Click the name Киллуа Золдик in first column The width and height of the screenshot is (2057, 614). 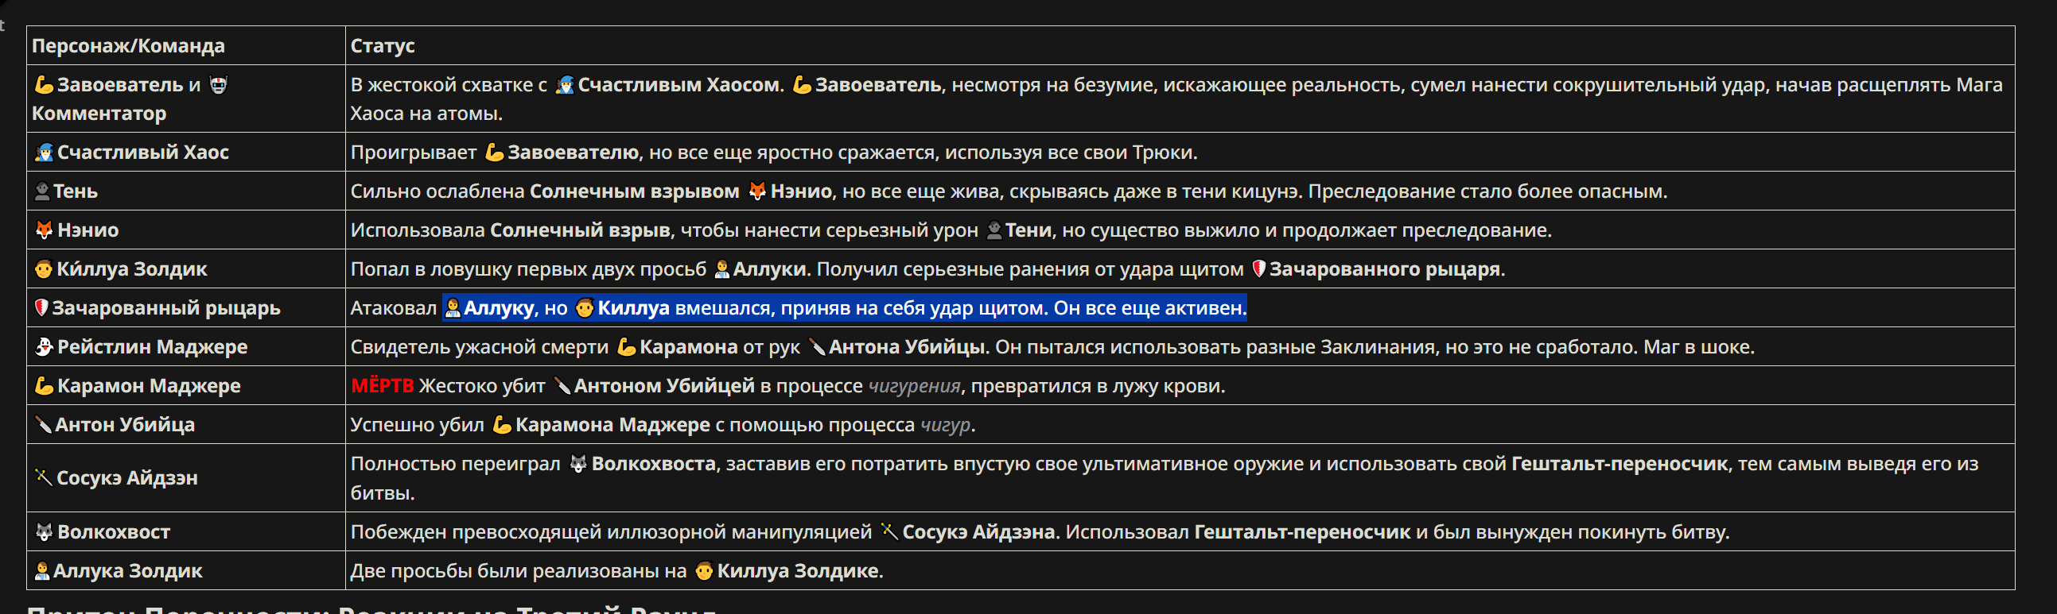[x=132, y=269]
